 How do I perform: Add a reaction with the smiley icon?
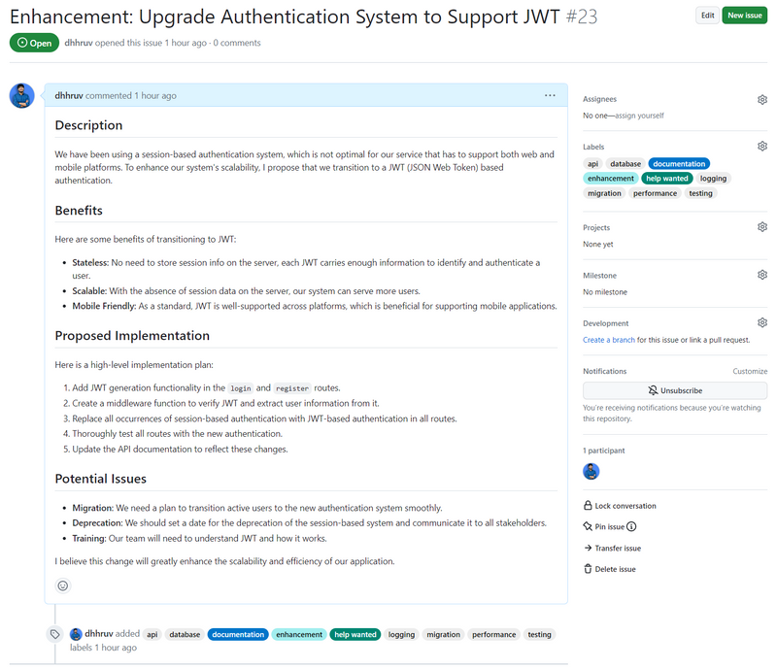63,585
